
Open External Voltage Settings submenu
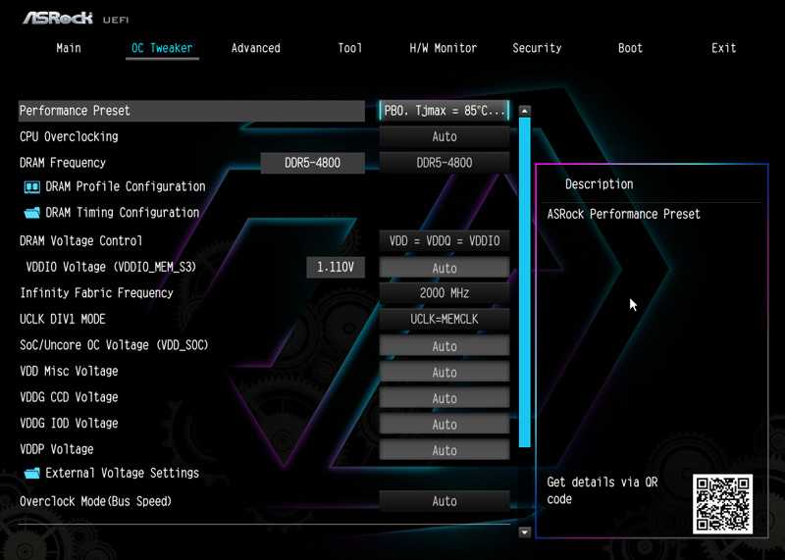pyautogui.click(x=122, y=473)
